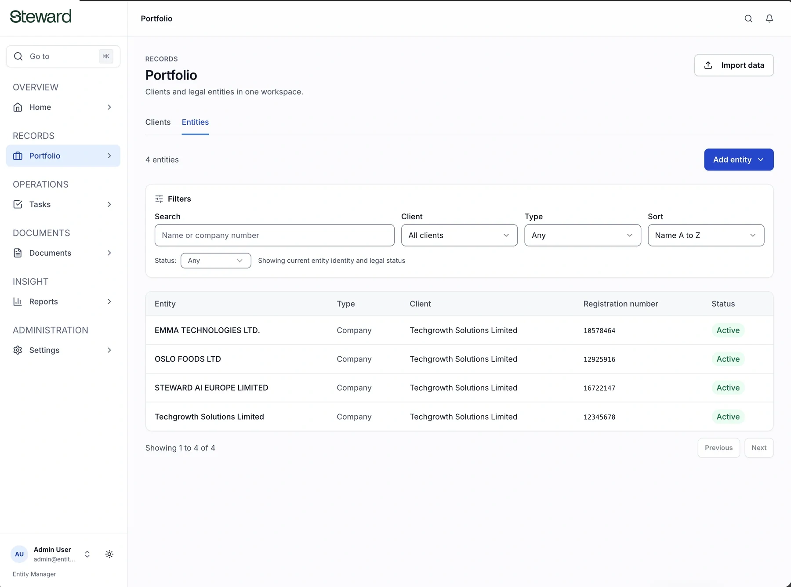The height and width of the screenshot is (587, 791).
Task: Open Reports in the sidebar
Action: 63,301
